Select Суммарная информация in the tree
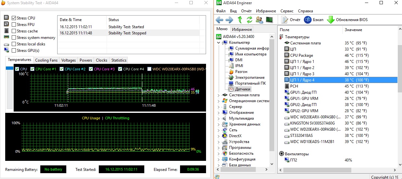This screenshot has width=402, height=179. coord(252,48)
